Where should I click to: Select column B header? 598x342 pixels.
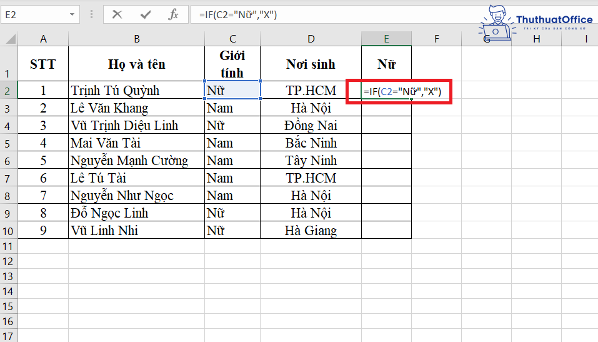click(x=136, y=39)
